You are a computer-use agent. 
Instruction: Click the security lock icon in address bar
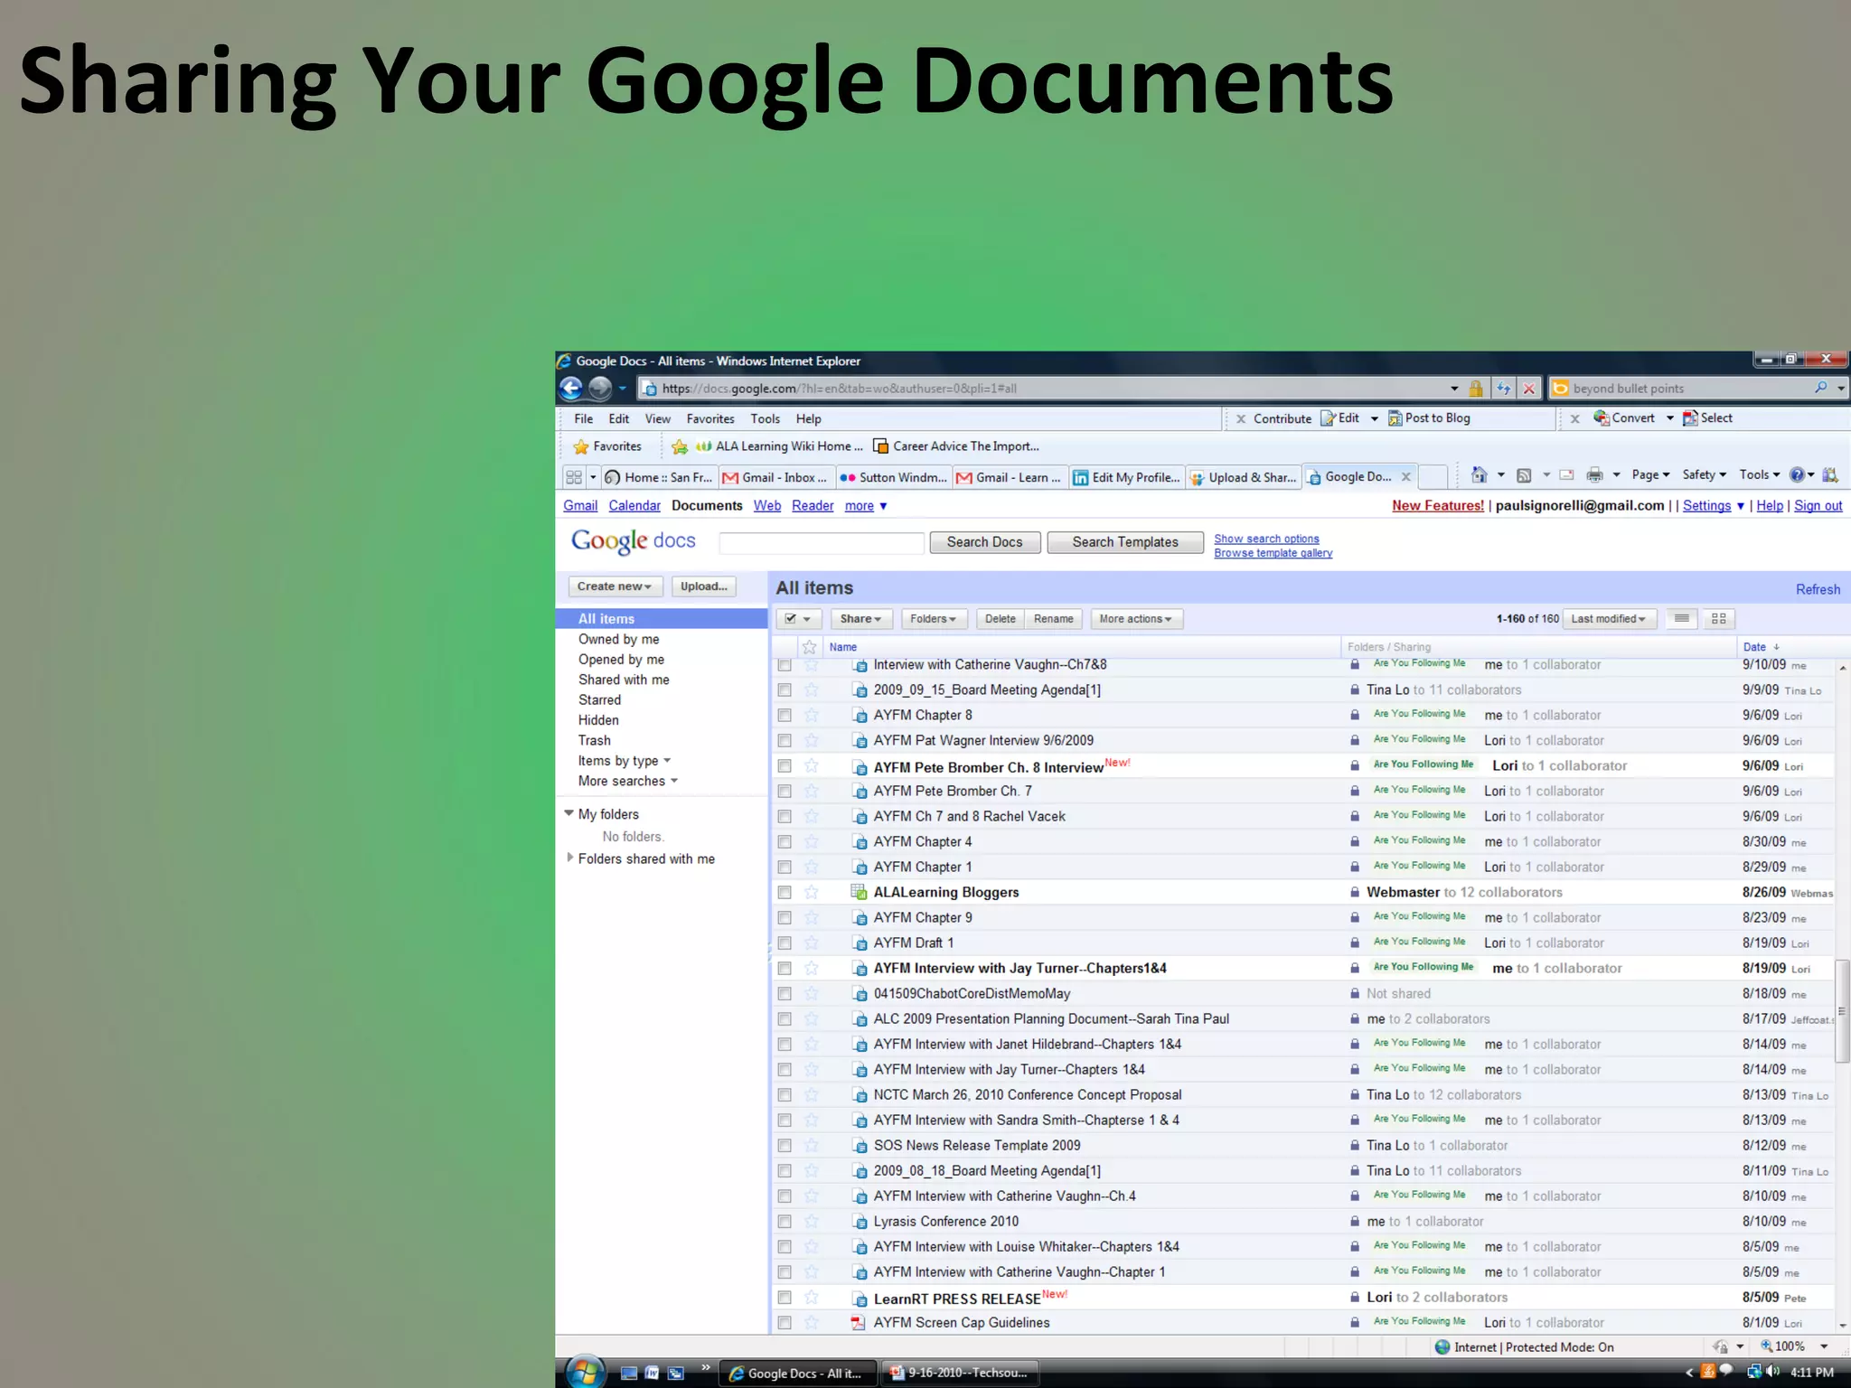tap(1476, 389)
